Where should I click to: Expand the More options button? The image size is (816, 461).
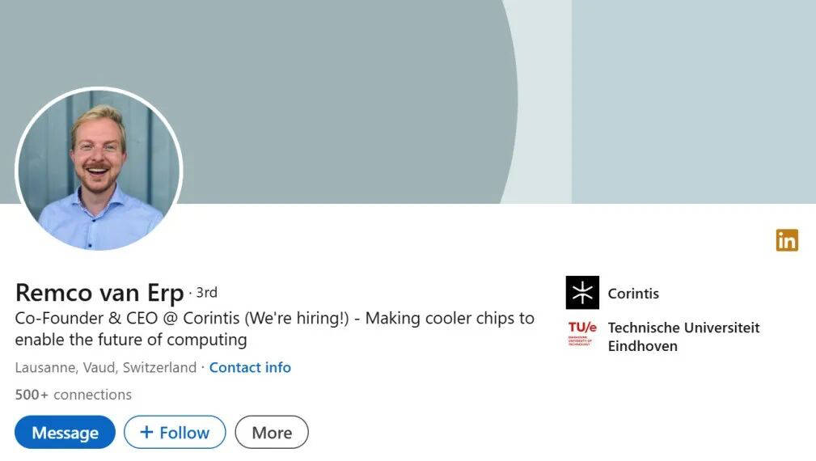[x=272, y=433]
